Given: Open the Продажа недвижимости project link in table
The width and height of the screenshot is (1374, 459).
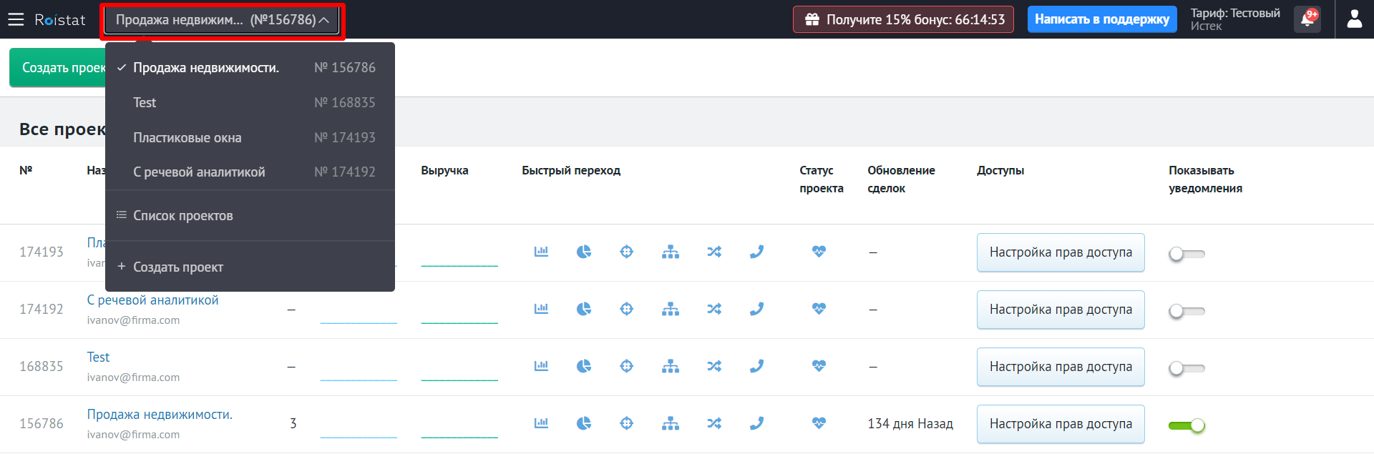Looking at the screenshot, I should (160, 415).
